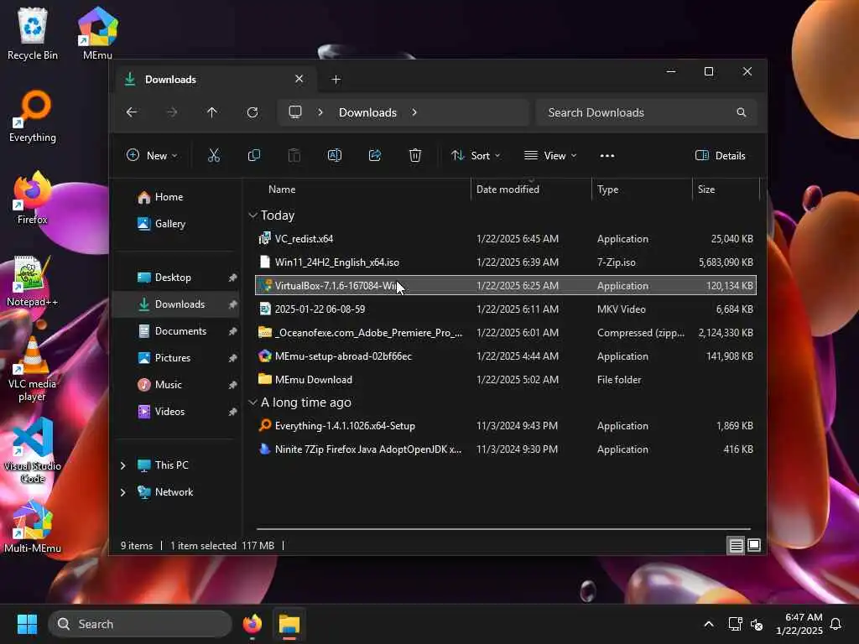Select VC_redist.x64 file

[x=505, y=239]
